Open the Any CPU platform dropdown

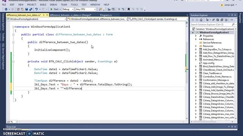pos(86,9)
